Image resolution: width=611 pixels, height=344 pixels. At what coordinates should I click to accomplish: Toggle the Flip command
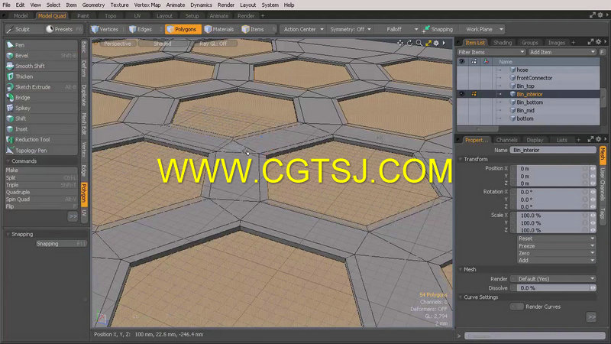point(41,206)
